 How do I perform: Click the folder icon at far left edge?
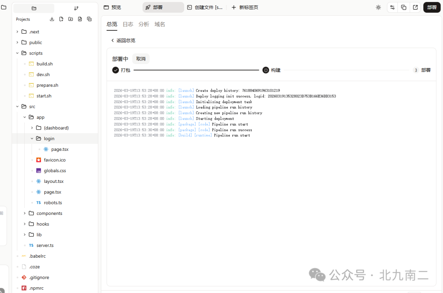coord(4,7)
